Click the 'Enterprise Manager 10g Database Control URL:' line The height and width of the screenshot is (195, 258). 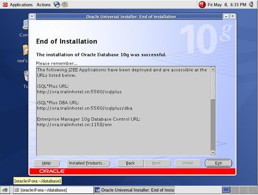tap(89, 119)
